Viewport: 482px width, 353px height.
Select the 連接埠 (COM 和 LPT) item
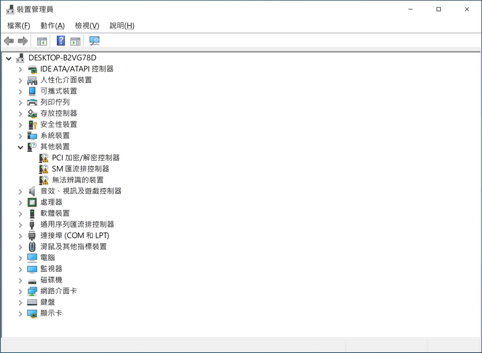coord(75,235)
